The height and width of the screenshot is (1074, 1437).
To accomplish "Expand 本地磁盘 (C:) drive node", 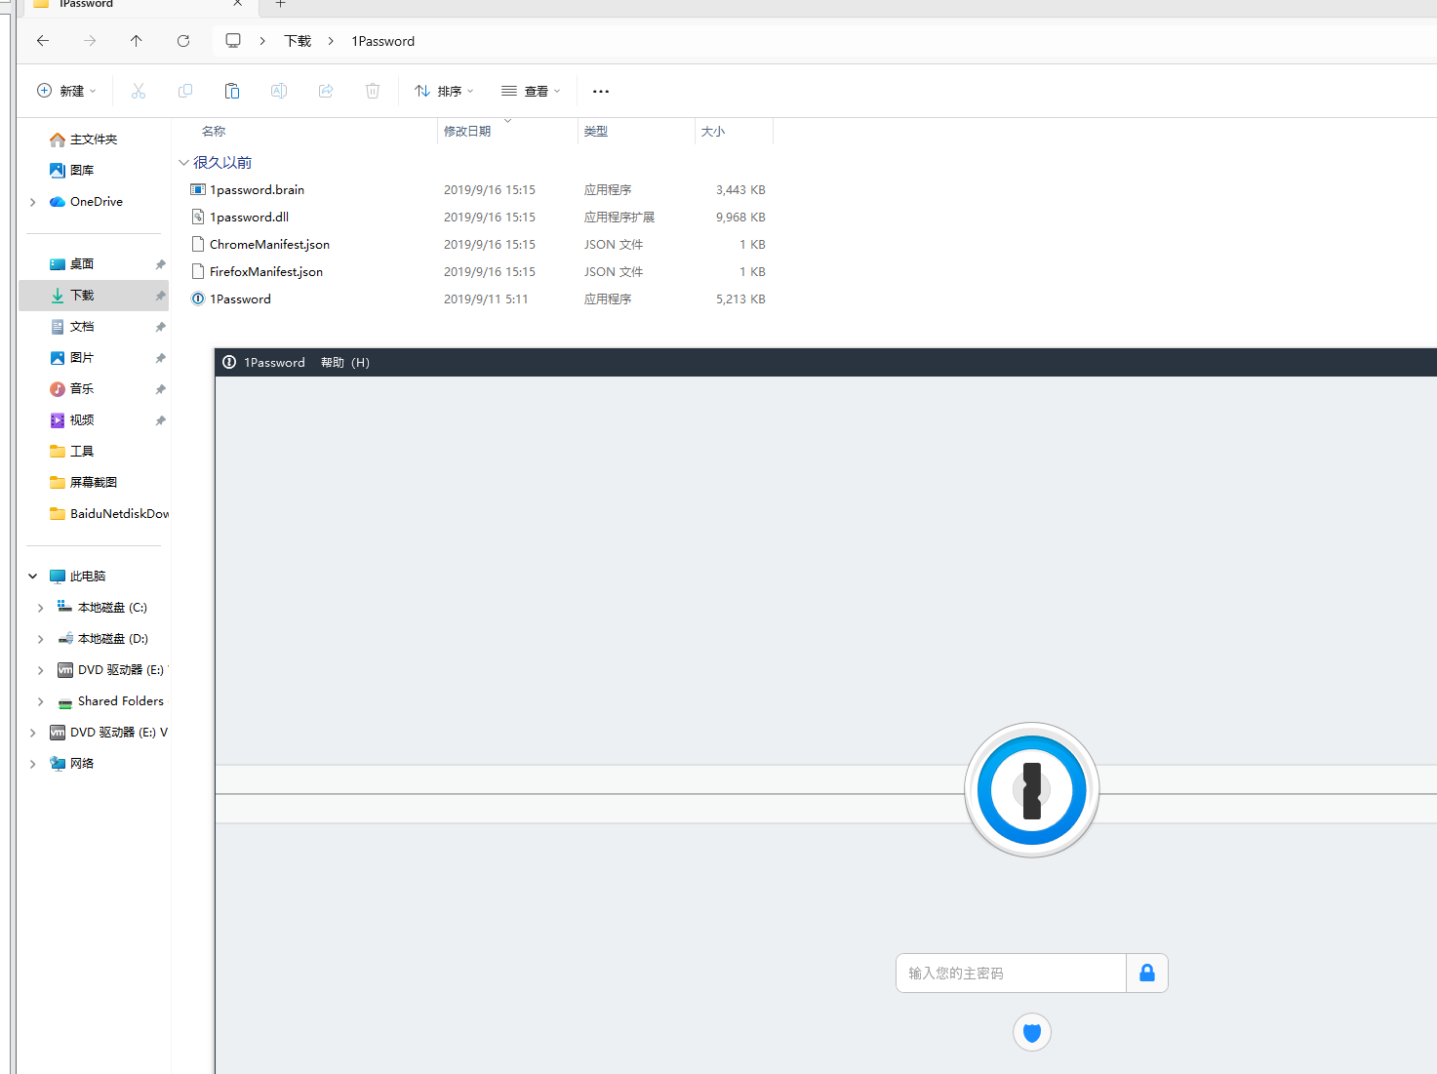I will [x=40, y=608].
